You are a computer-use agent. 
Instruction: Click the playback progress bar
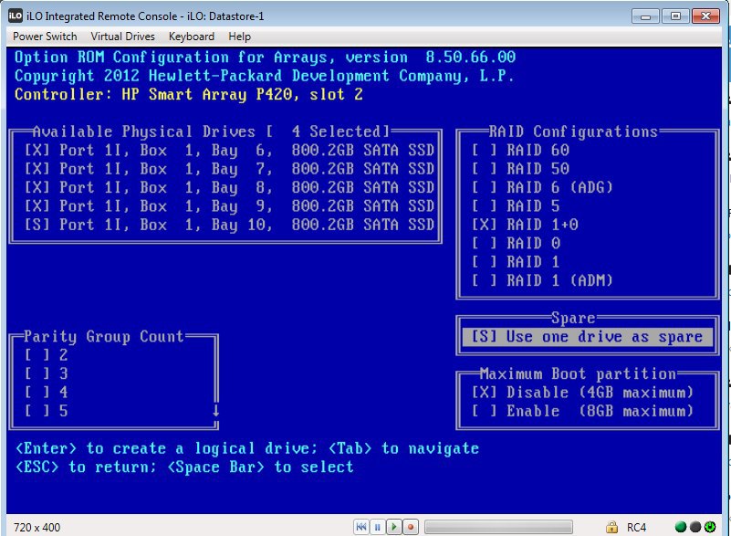498,527
